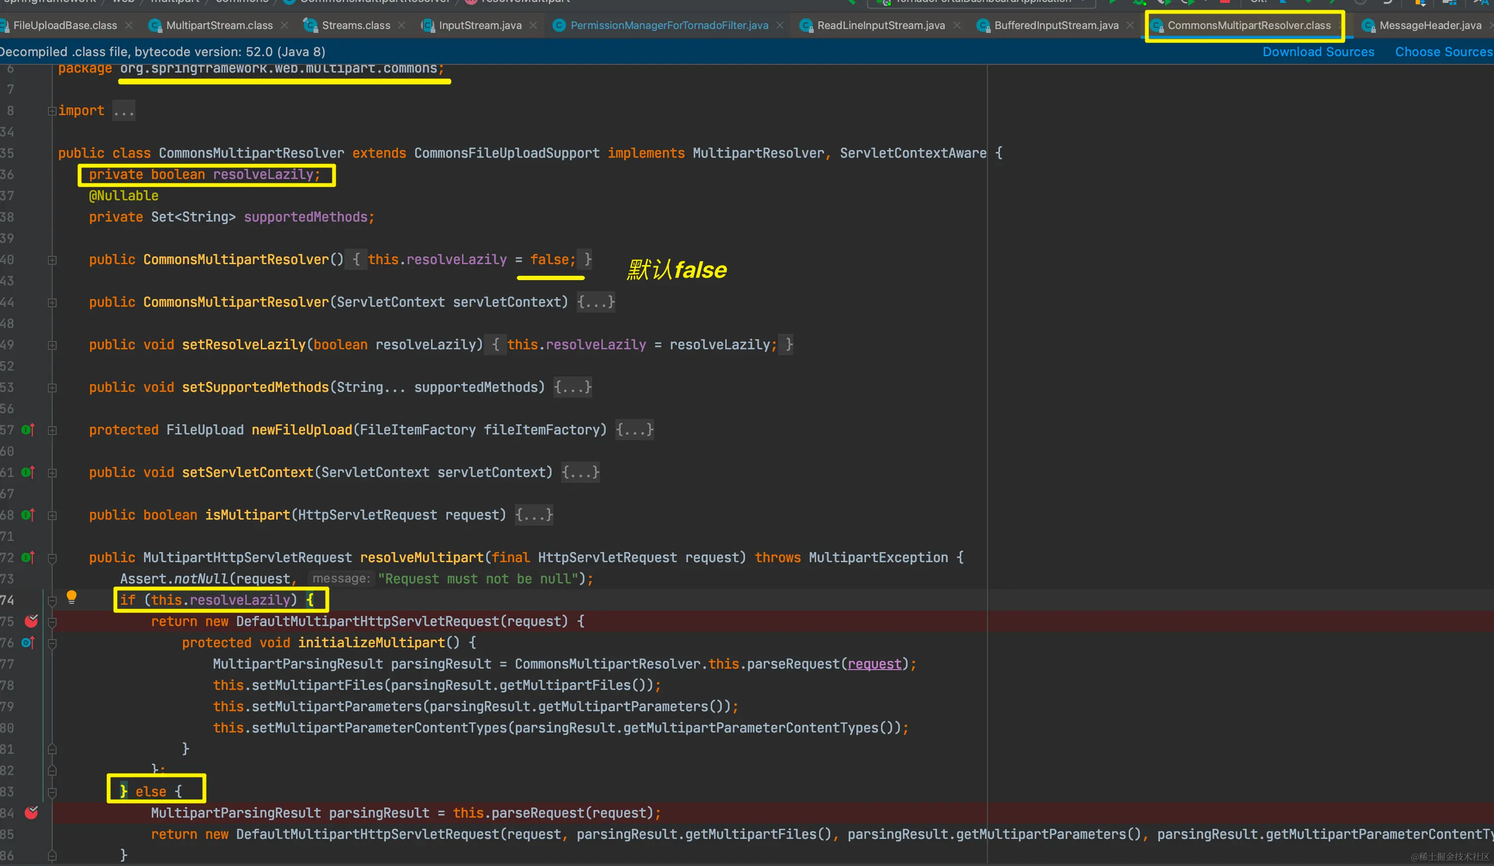Click the implements gutter icon beside isMultipart
The height and width of the screenshot is (866, 1494).
[x=27, y=515]
